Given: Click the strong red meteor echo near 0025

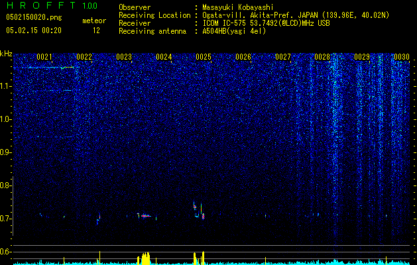Looking at the screenshot, I should tap(203, 217).
